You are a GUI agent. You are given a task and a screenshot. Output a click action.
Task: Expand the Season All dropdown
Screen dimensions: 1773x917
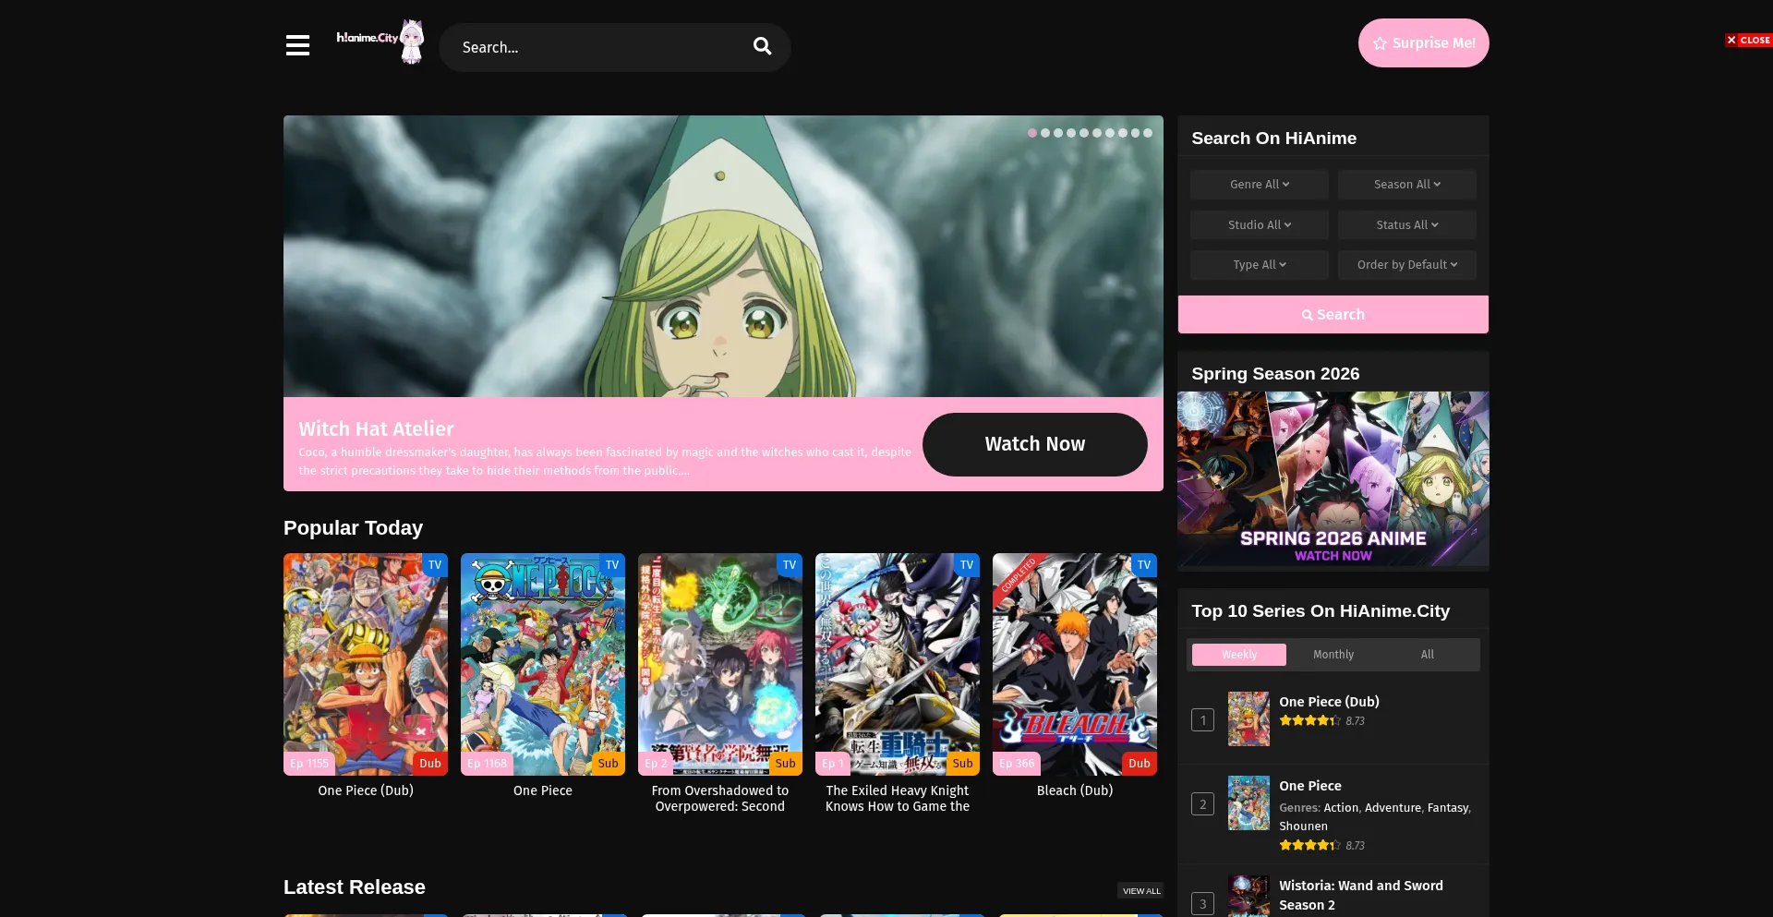point(1406,185)
